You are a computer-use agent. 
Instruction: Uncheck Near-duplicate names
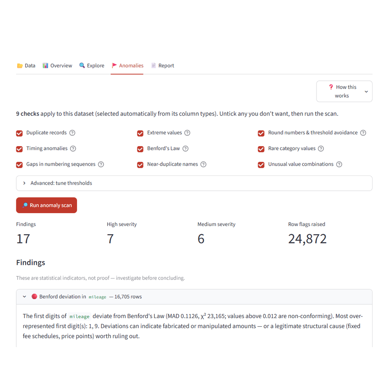[140, 165]
